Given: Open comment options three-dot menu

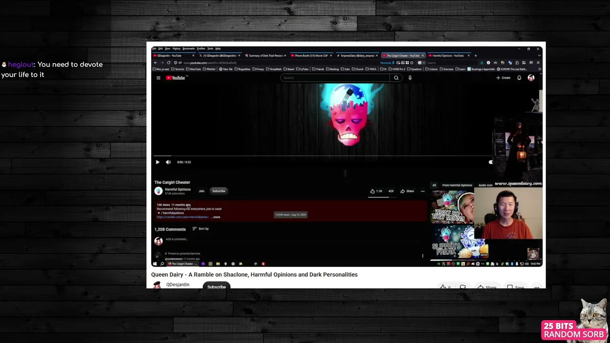Looking at the screenshot, I should click(422, 256).
